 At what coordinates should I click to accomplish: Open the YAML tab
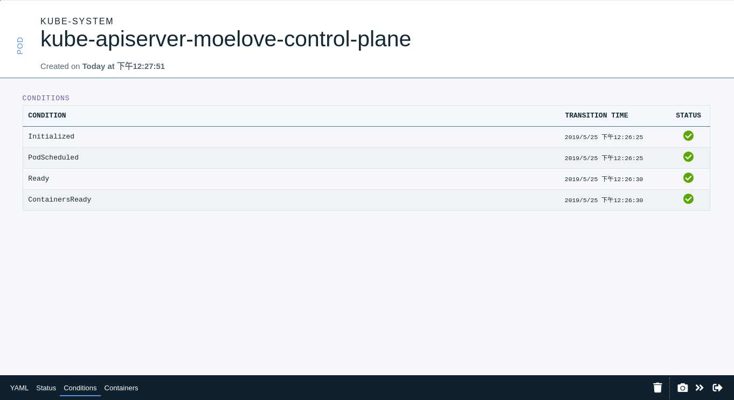[x=19, y=388]
